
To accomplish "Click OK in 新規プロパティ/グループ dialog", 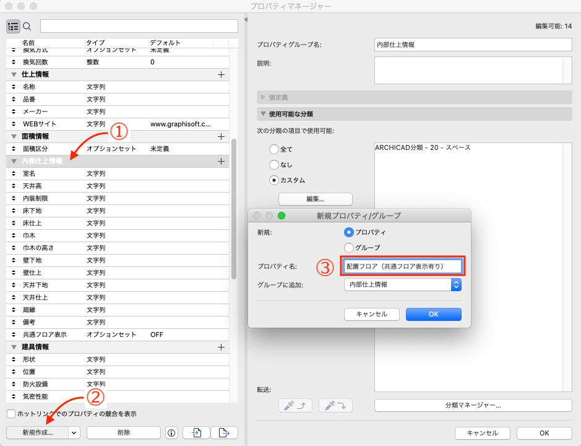I will click(434, 314).
